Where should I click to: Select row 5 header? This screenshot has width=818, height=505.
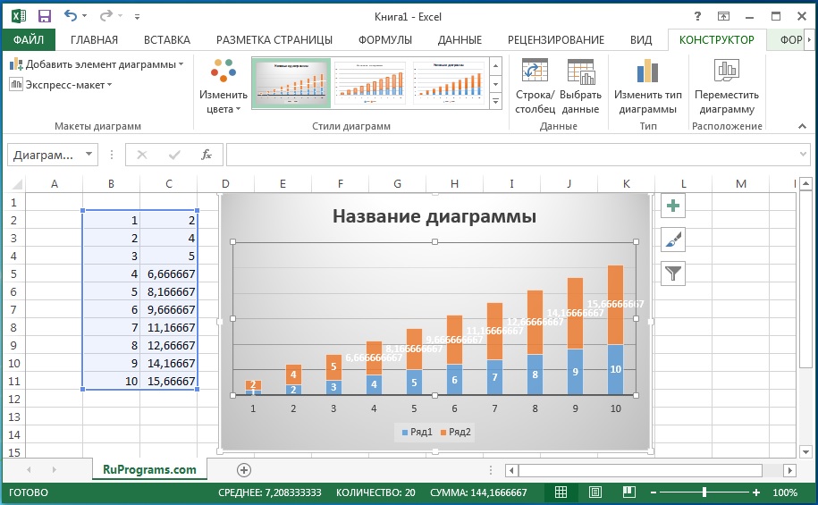click(x=13, y=274)
